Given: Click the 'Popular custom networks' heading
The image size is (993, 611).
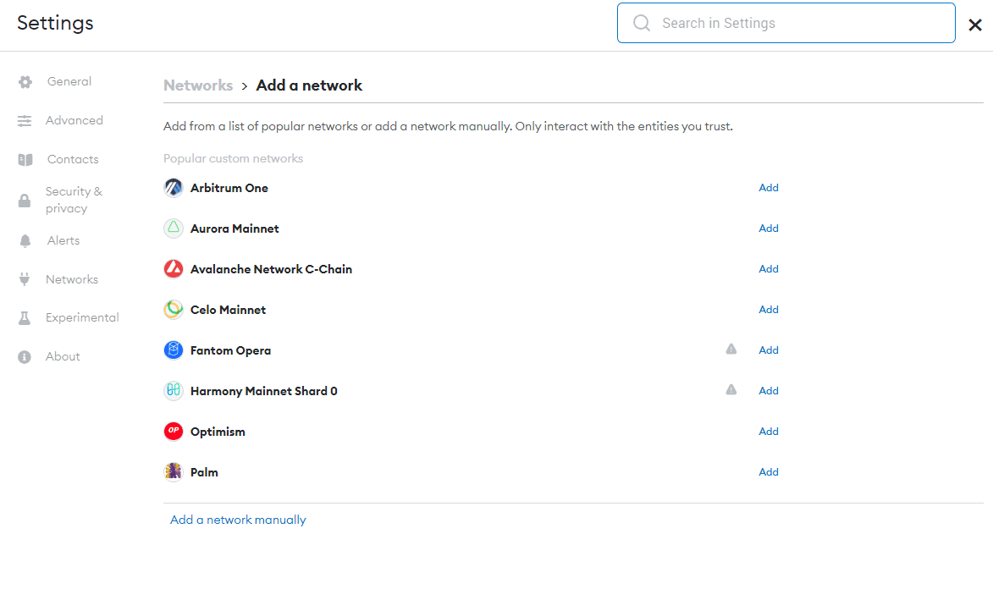Looking at the screenshot, I should 233,158.
